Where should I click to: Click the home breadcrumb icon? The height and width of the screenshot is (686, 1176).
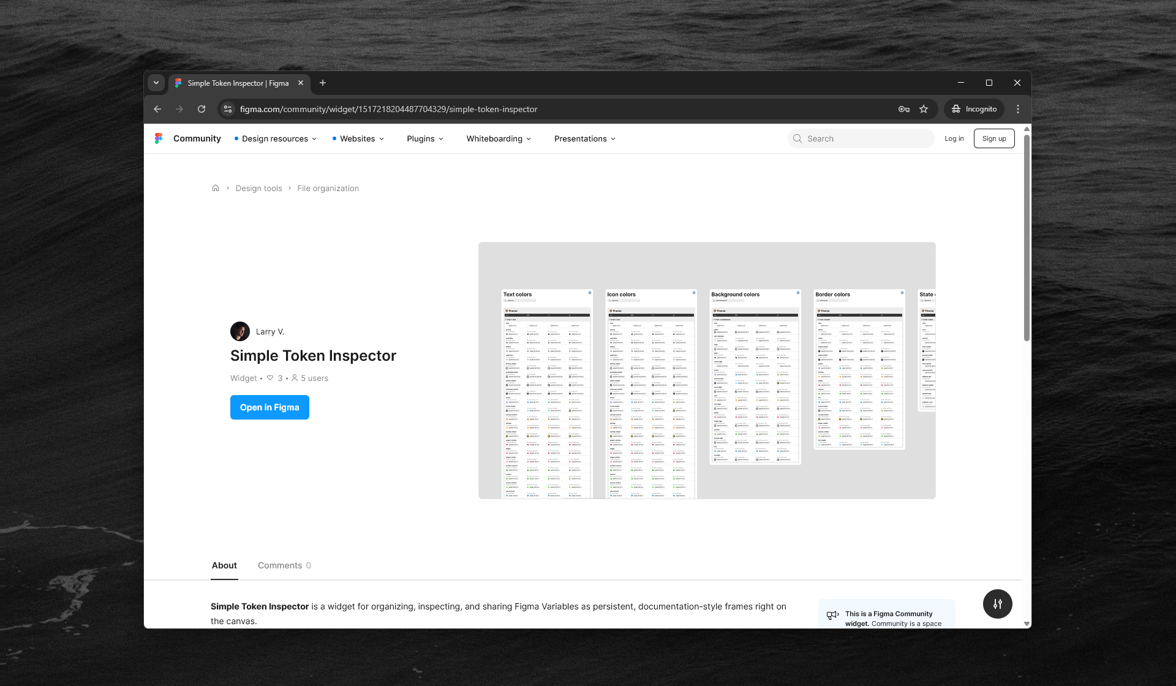point(216,188)
